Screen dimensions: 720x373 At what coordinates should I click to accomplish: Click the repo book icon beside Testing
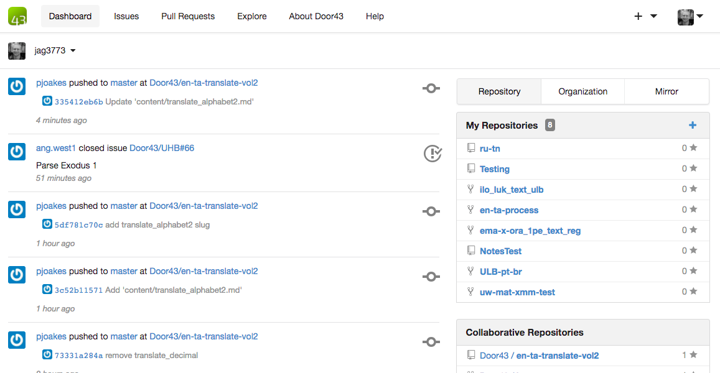pyautogui.click(x=470, y=168)
